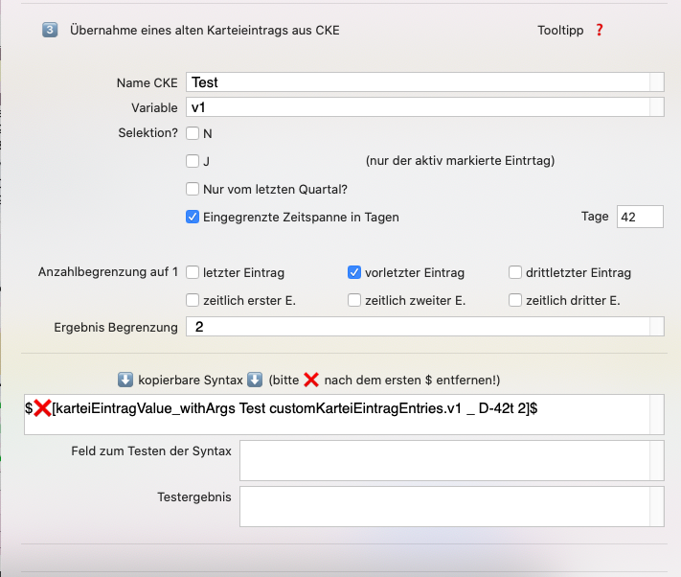Click the red X inside the syntax field
The image size is (681, 577).
click(42, 408)
